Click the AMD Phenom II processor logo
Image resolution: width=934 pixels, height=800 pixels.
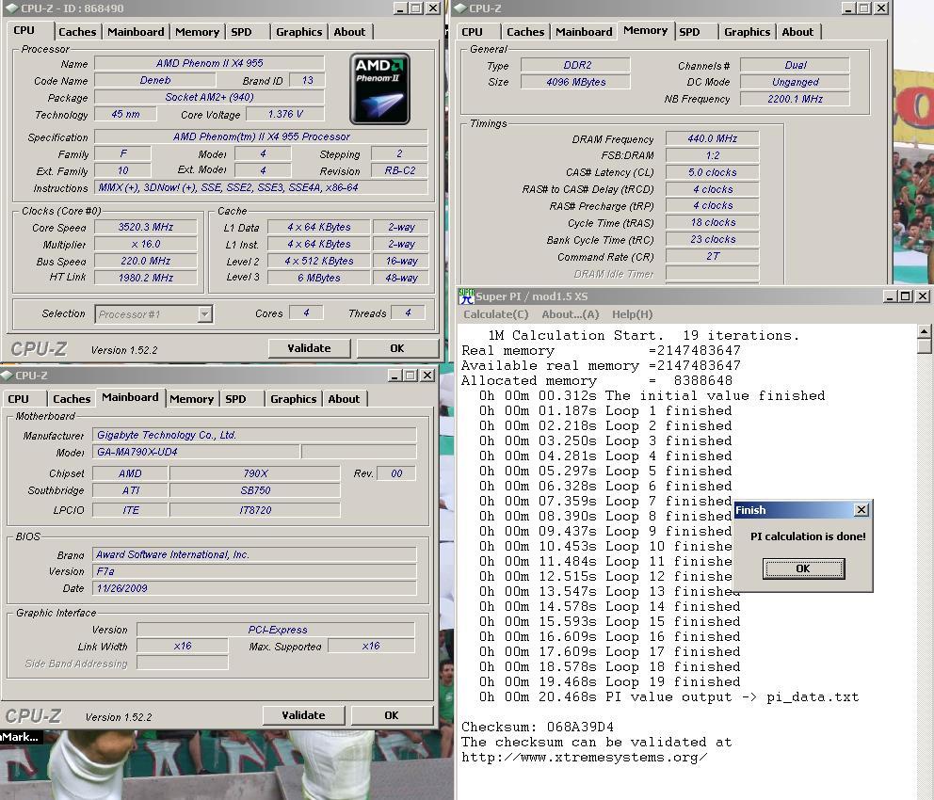[x=379, y=89]
